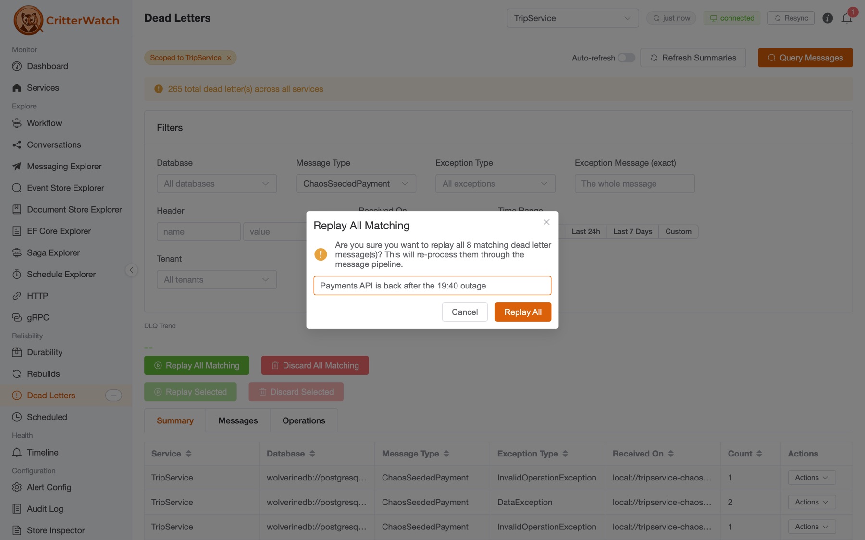Click the Rebuilds refresh icon
865x540 pixels.
(17, 374)
